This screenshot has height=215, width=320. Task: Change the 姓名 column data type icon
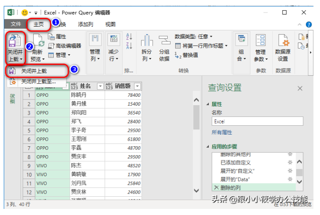[74, 86]
